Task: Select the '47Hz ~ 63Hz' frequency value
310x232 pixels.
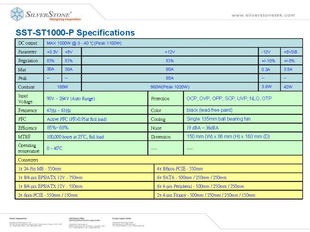Action: (x=59, y=110)
